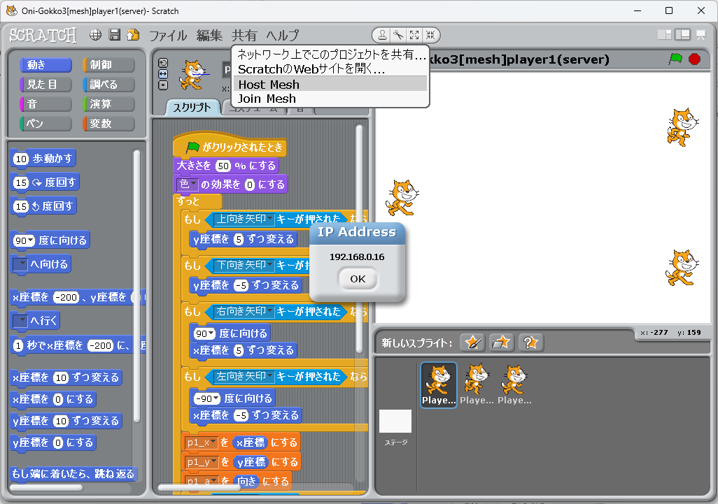
Task: Select the スクリプト tab
Action: point(192,108)
